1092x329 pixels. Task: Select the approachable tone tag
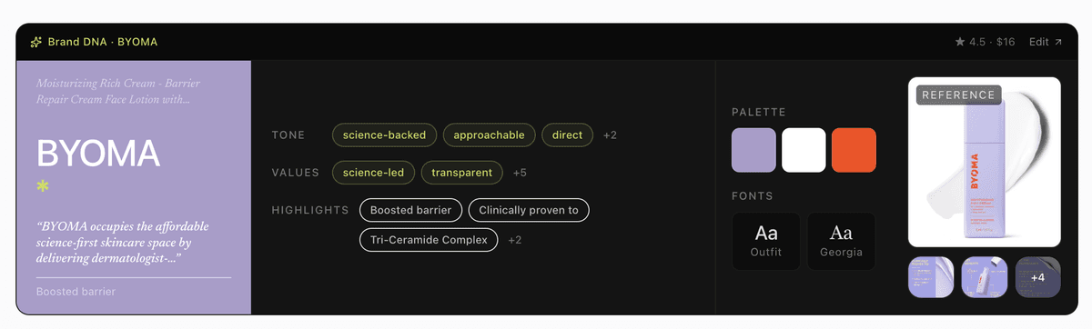(x=490, y=135)
